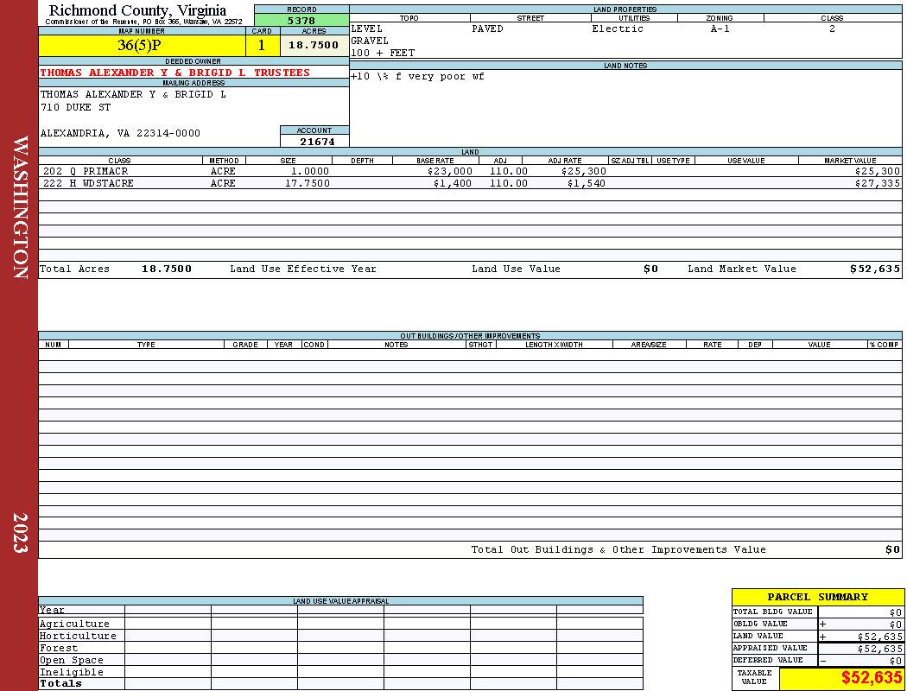Image resolution: width=907 pixels, height=691 pixels.
Task: Click market value $27,335
Action: coord(877,183)
